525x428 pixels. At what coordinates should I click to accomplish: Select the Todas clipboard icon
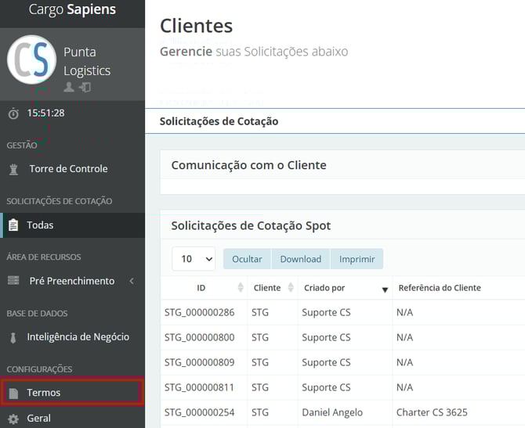click(13, 225)
